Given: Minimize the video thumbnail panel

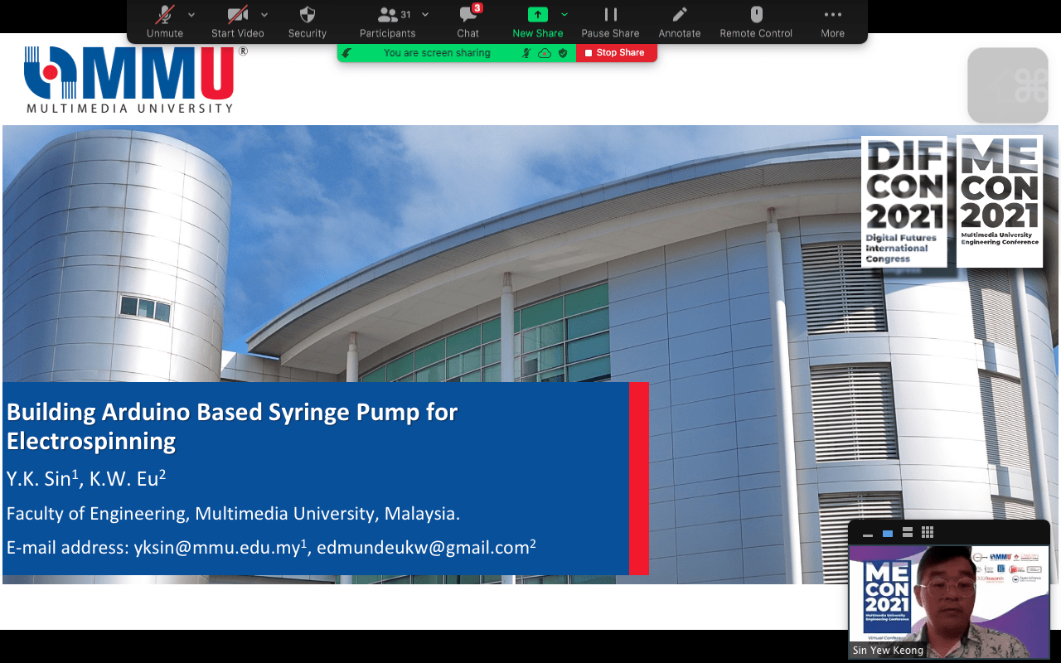Looking at the screenshot, I should (868, 535).
